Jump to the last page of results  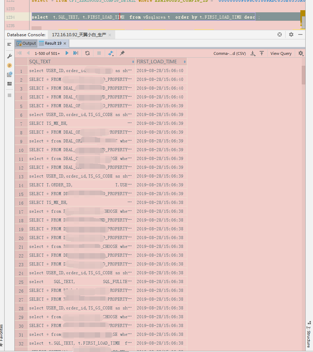tap(76, 53)
